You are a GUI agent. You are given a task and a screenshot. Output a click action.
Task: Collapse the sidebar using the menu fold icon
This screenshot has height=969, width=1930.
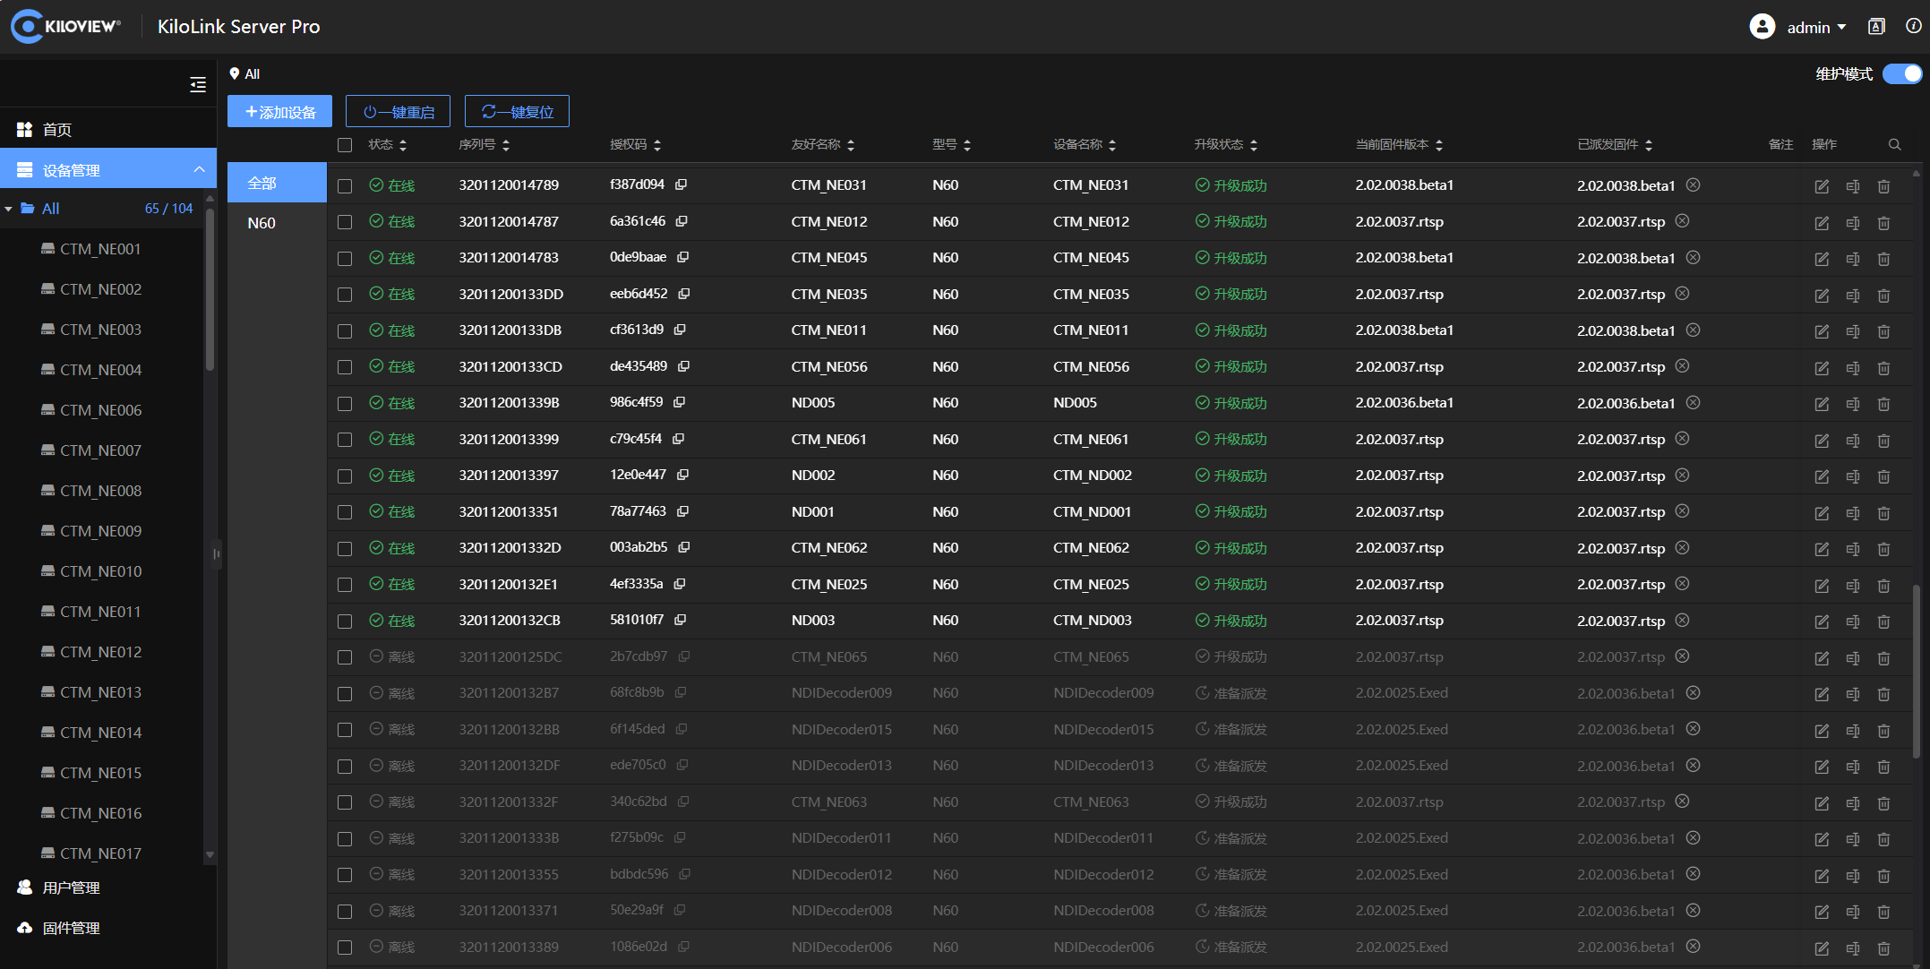(198, 85)
